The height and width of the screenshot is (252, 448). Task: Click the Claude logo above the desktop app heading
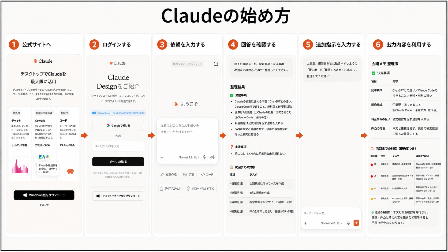point(43,61)
